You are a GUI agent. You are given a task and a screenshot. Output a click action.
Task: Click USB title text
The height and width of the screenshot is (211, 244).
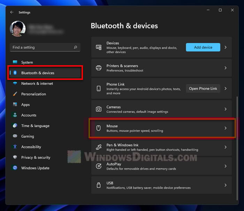pyautogui.click(x=110, y=183)
